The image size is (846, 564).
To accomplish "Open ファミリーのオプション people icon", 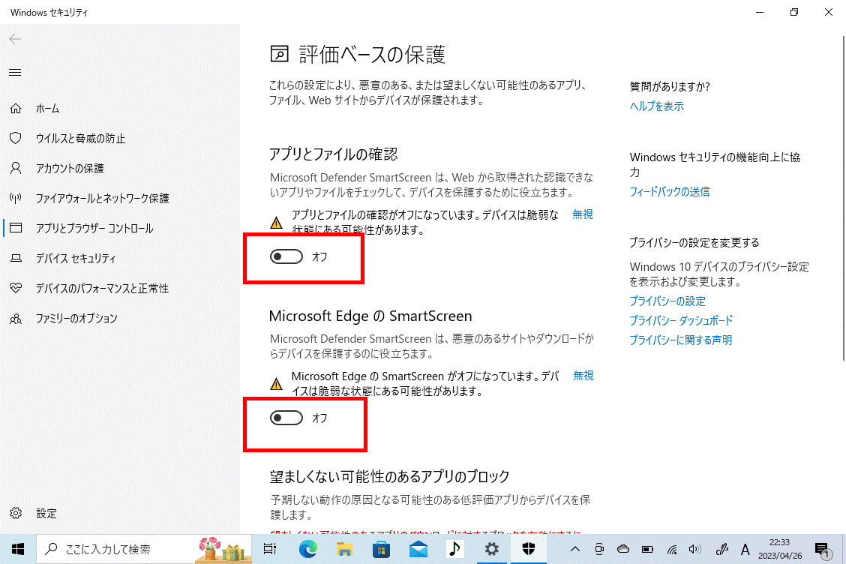I will click(16, 319).
